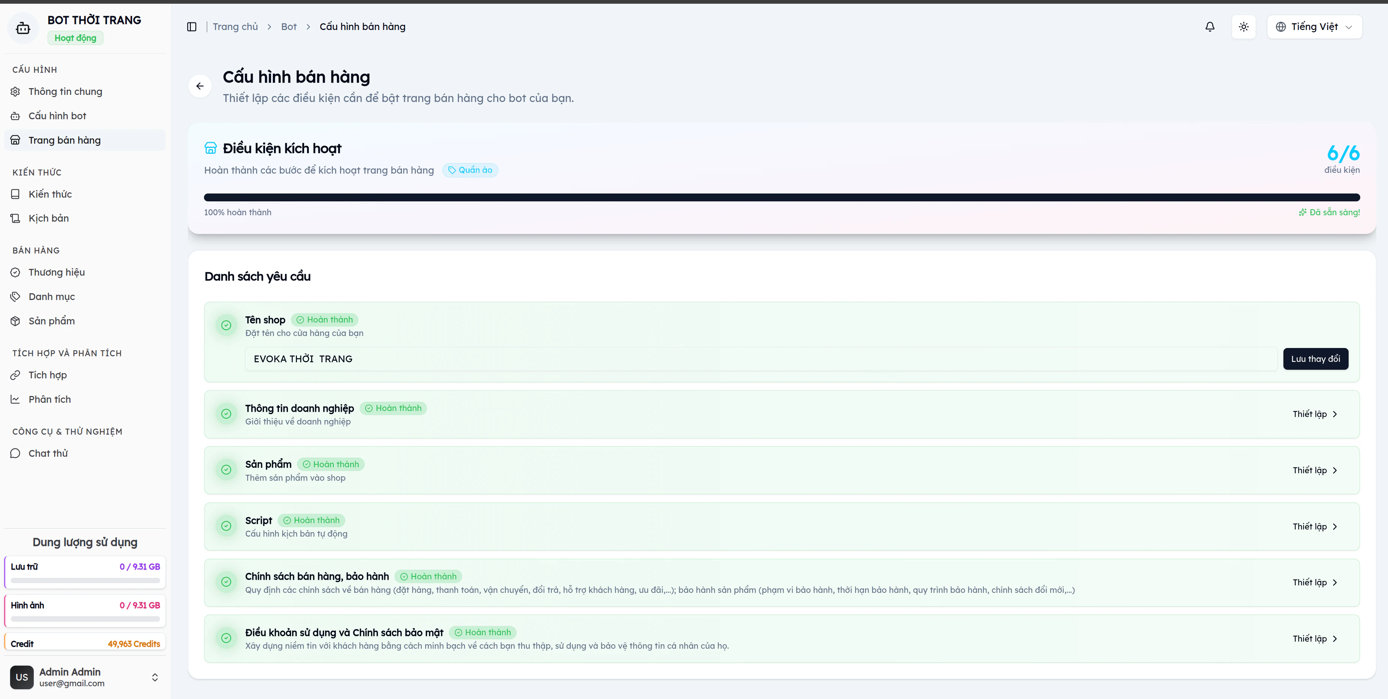Toggle the light/dark theme sun icon
1388x699 pixels.
[x=1244, y=27]
